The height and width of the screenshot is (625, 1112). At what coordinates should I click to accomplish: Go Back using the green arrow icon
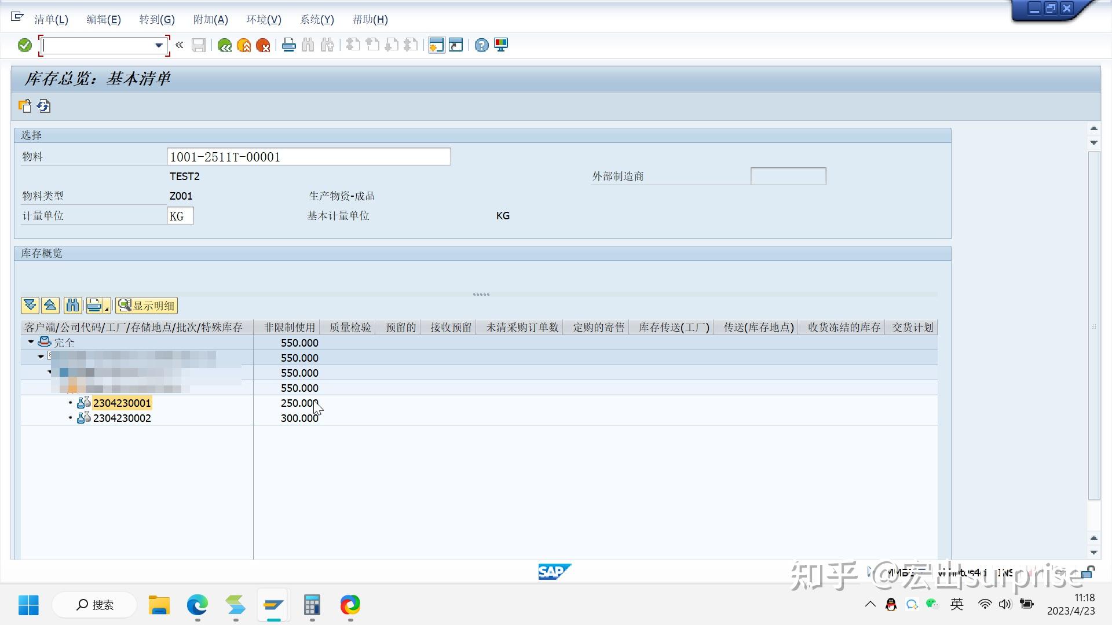pyautogui.click(x=225, y=45)
